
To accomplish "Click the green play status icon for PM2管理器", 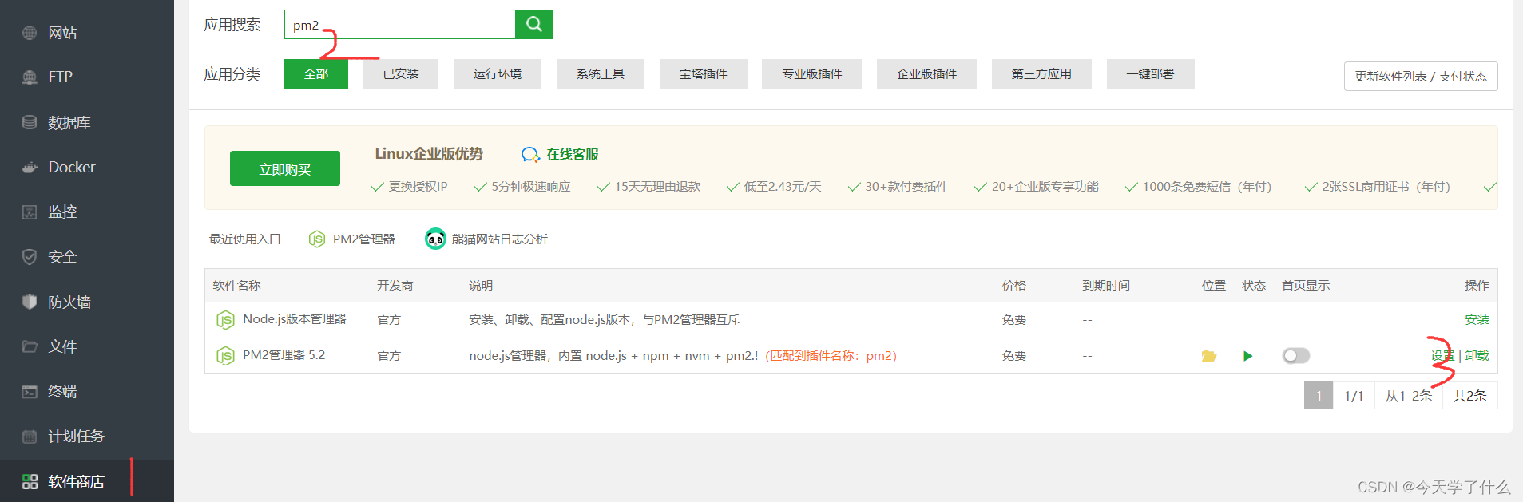I will pos(1247,356).
